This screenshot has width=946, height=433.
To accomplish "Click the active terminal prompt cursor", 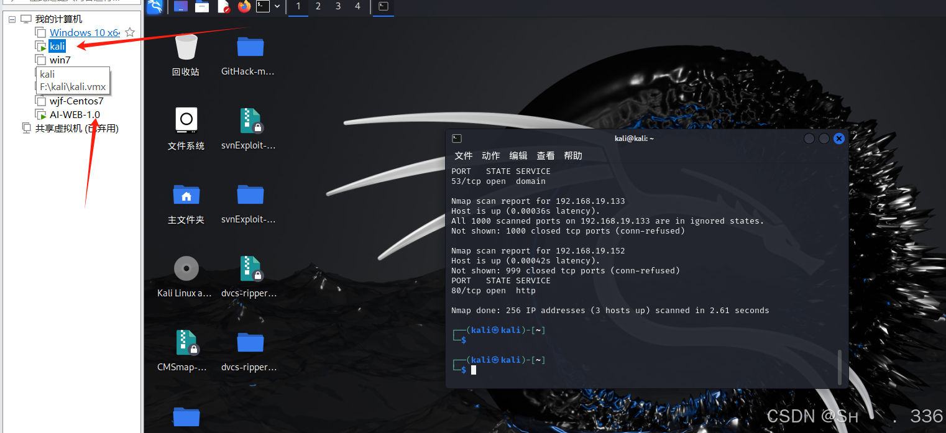I will pos(474,370).
